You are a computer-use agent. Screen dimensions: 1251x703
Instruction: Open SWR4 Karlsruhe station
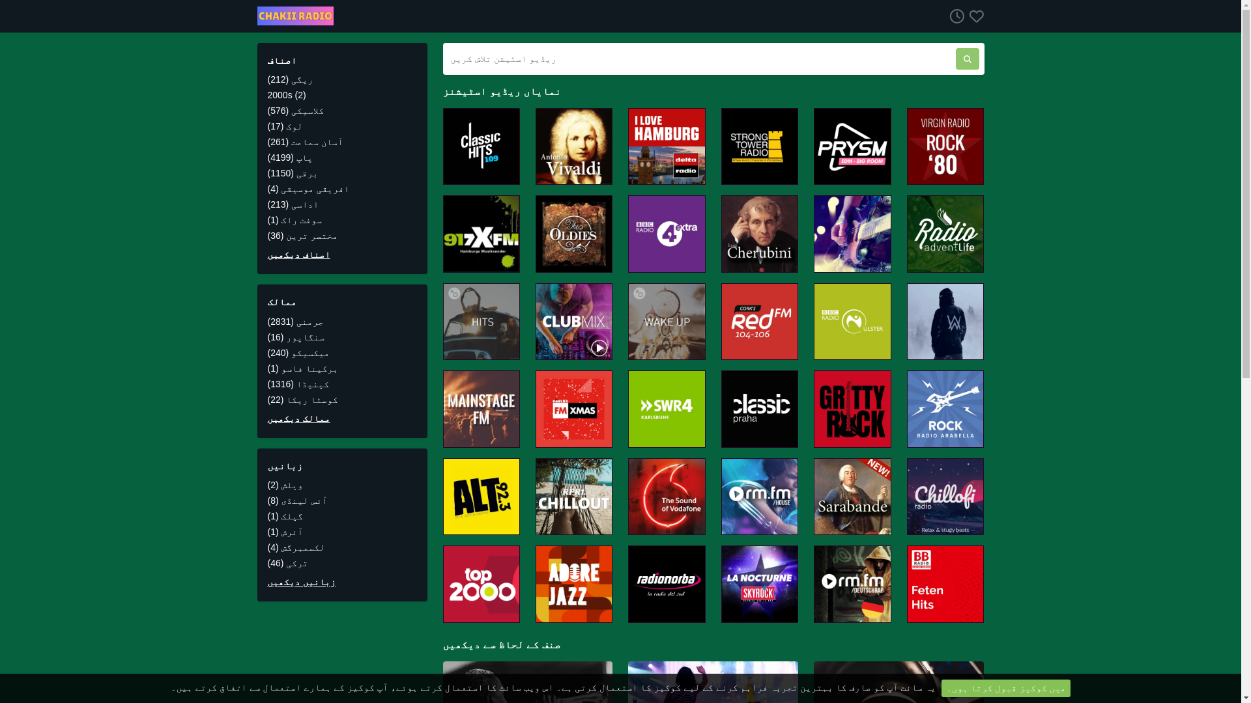pos(667,409)
